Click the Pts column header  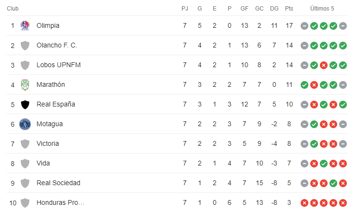tap(289, 9)
